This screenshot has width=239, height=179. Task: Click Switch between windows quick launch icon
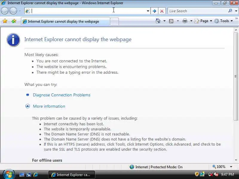29,175
